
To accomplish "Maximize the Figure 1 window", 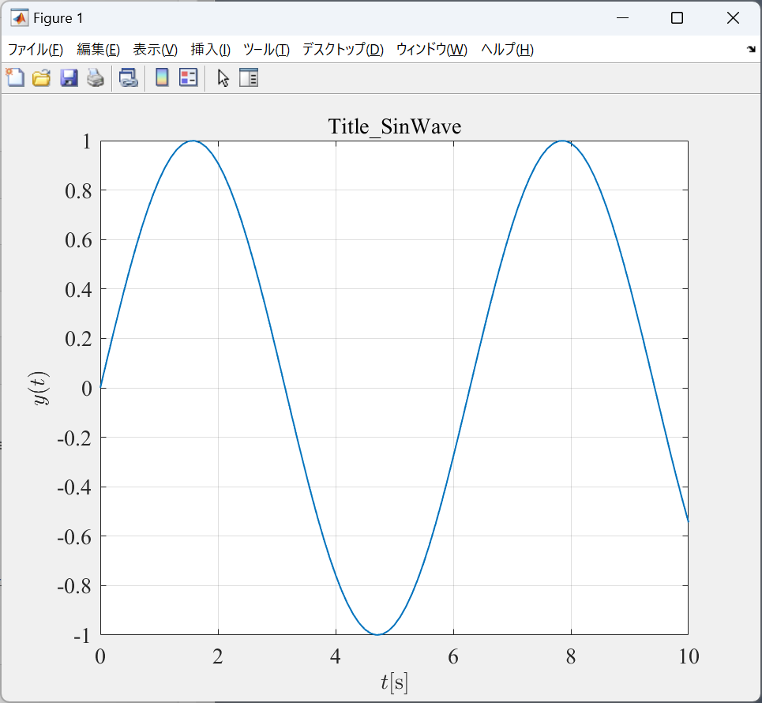I will tap(677, 18).
